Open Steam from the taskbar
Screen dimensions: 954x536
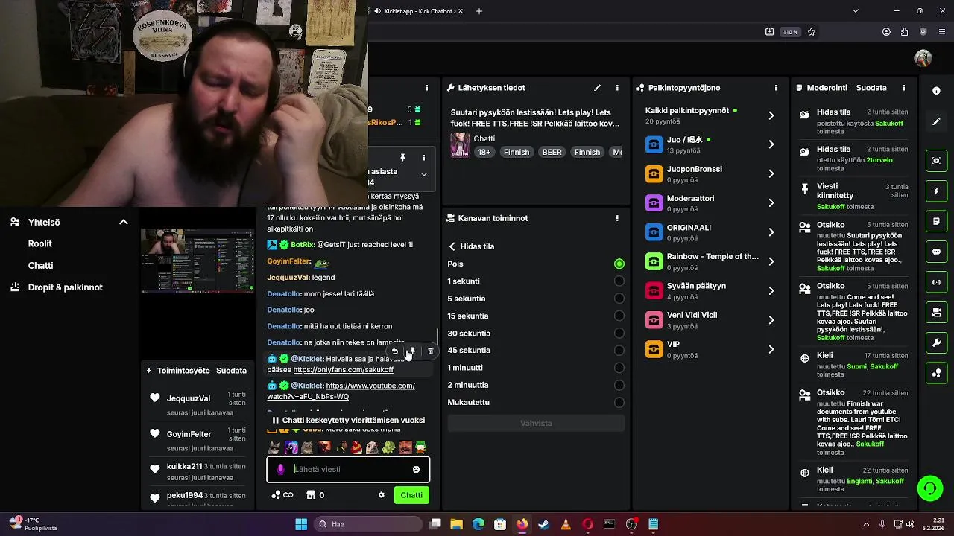pos(543,524)
